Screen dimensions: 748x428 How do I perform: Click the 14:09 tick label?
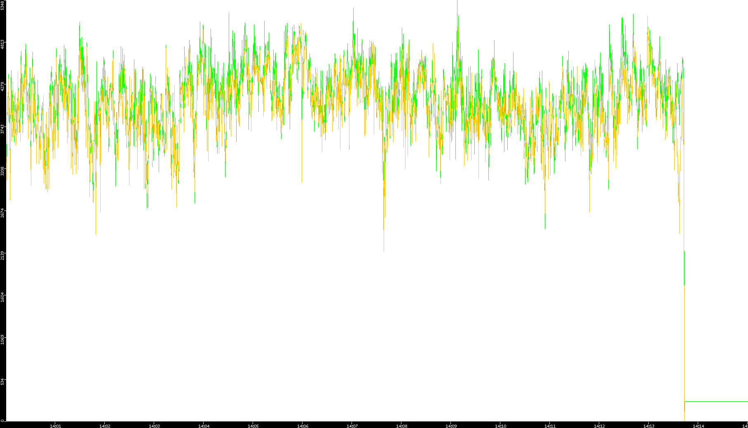[x=451, y=426]
